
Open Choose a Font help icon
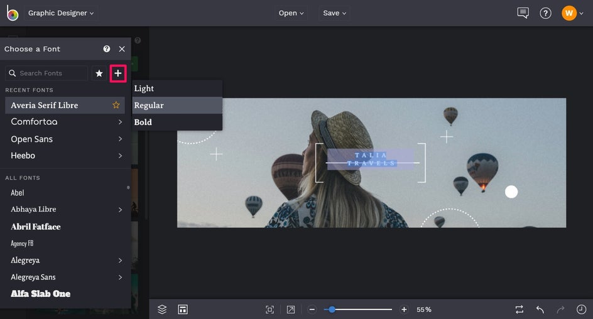click(107, 49)
